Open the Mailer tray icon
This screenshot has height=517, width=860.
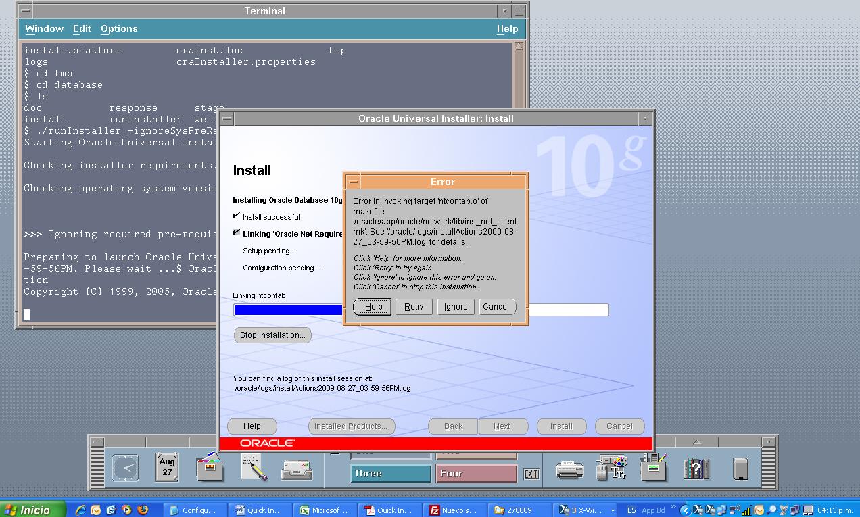coord(297,468)
